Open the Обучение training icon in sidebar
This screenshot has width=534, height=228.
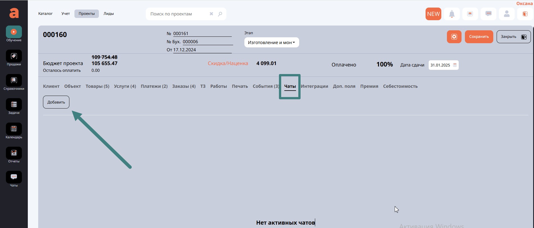(x=14, y=32)
